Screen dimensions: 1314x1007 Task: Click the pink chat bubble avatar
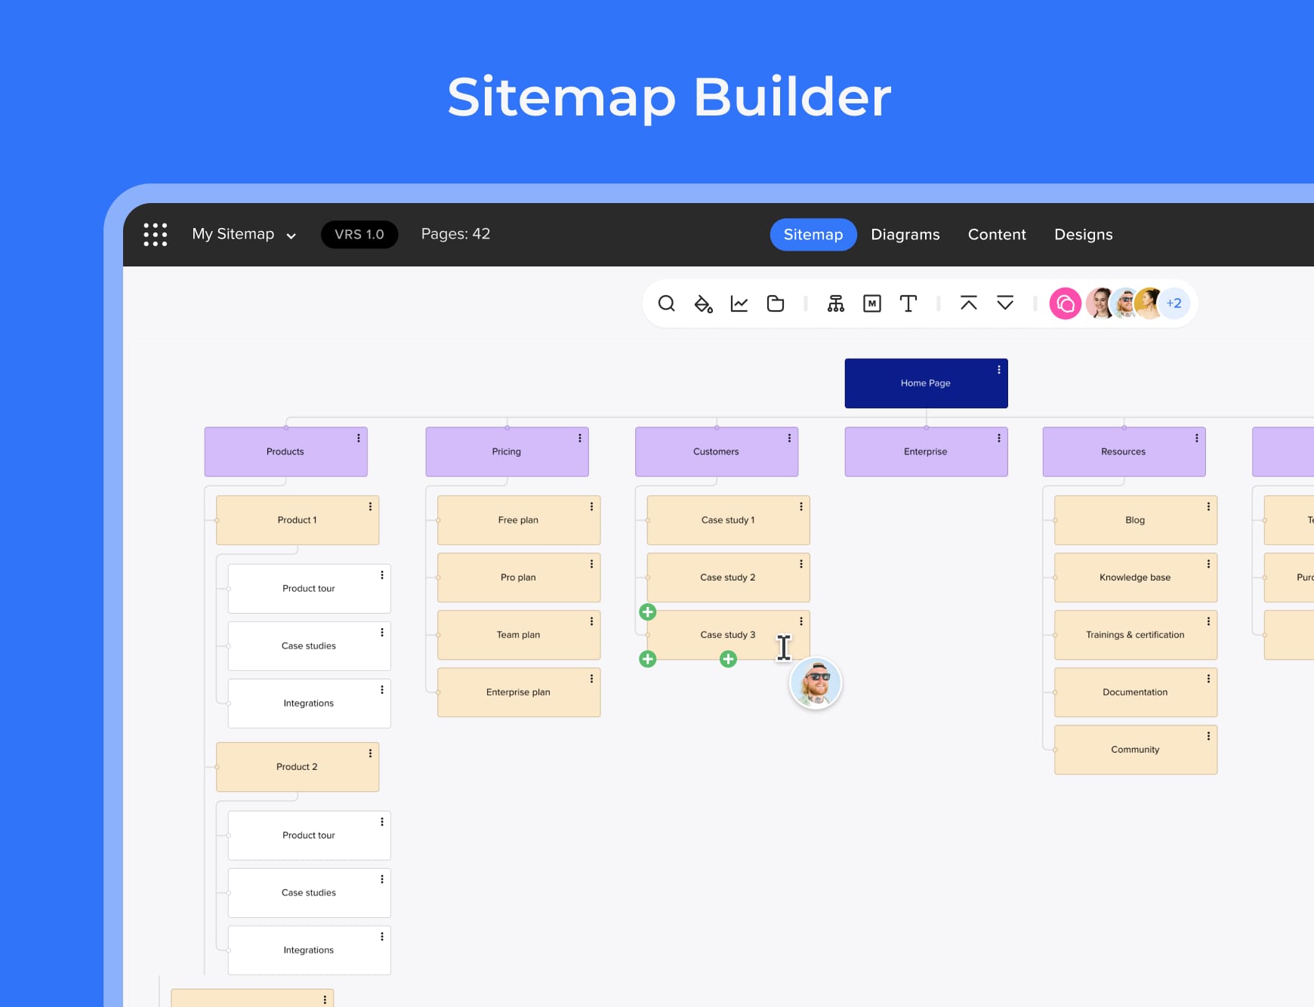pos(1065,303)
